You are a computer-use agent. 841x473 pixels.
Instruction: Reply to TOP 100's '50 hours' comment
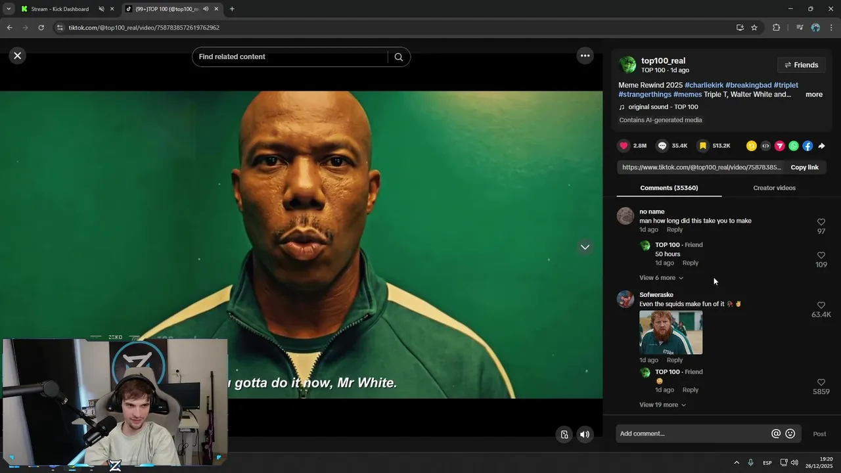(690, 263)
